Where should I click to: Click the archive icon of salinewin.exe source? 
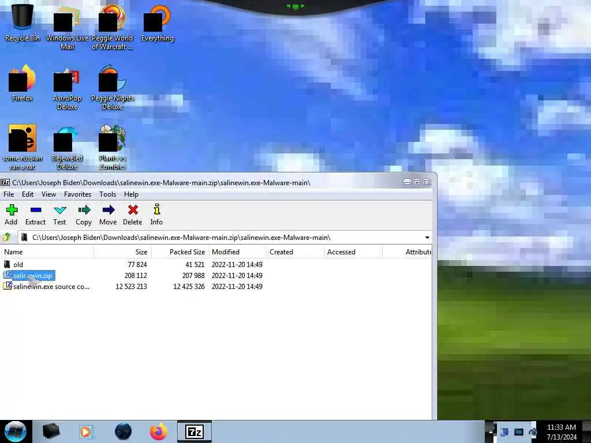point(7,286)
